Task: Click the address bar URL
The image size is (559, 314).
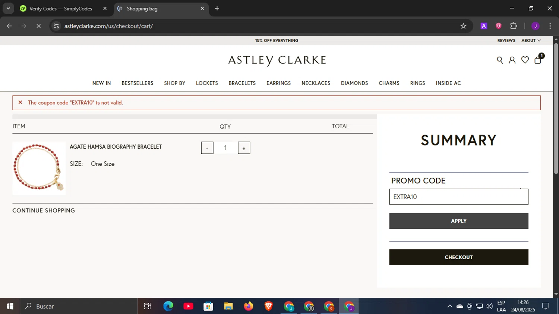Action: click(x=108, y=26)
